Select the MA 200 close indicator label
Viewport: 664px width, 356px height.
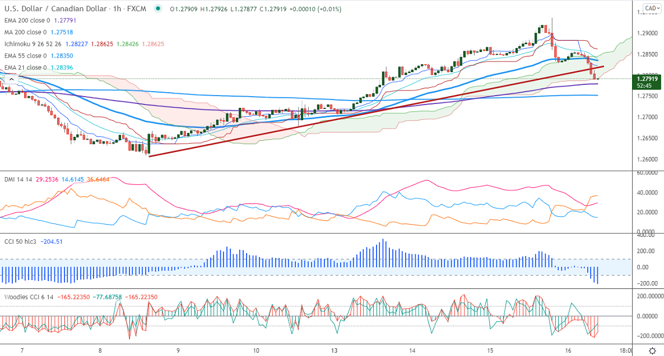pos(25,32)
